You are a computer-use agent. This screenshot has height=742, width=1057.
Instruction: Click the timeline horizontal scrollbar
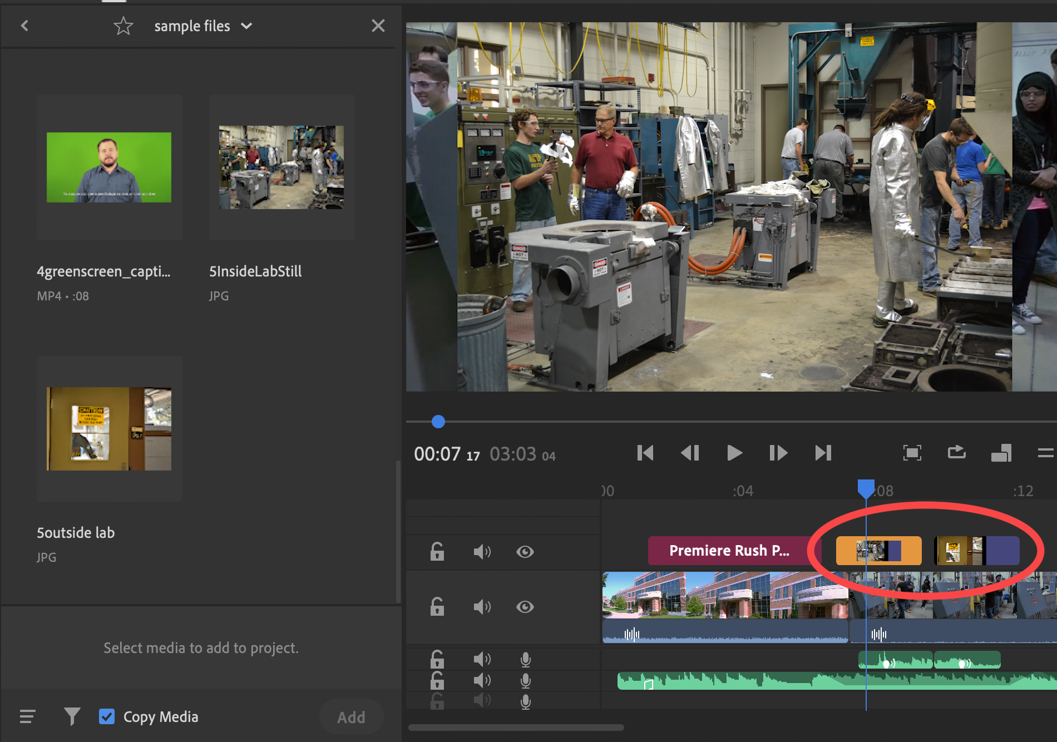(x=516, y=727)
